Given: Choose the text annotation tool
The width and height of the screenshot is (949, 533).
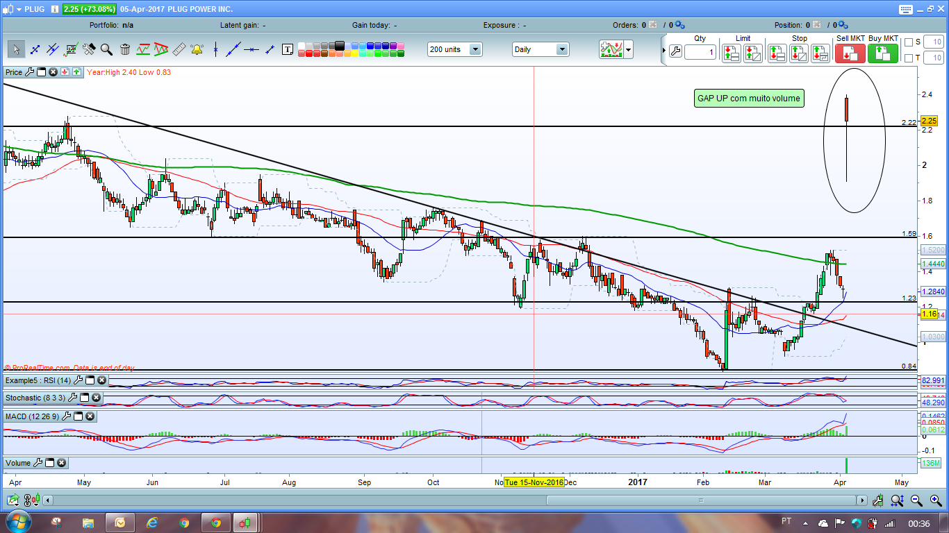Looking at the screenshot, I should [287, 49].
